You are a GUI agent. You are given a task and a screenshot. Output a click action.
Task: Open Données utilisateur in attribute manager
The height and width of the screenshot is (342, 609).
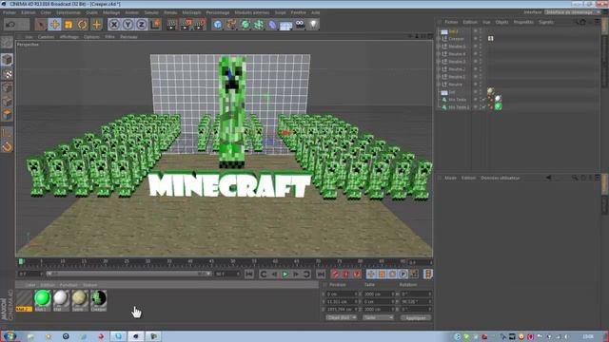[501, 178]
